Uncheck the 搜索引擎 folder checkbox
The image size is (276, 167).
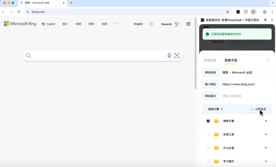[x=208, y=121]
